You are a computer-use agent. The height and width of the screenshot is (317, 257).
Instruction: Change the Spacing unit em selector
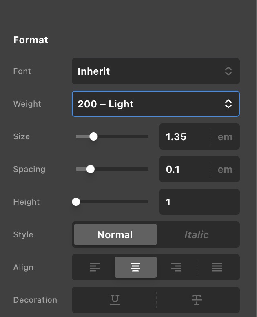tap(225, 170)
